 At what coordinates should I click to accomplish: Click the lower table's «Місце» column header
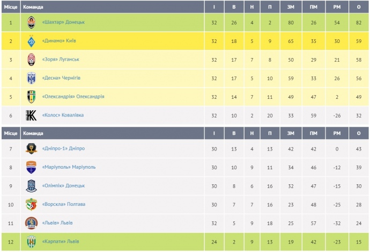(x=10, y=133)
